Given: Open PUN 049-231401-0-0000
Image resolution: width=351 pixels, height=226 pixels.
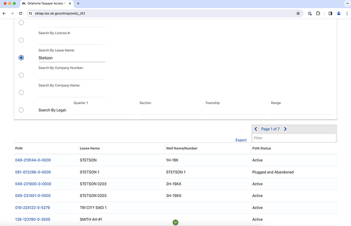Looking at the screenshot, I should [33, 196].
